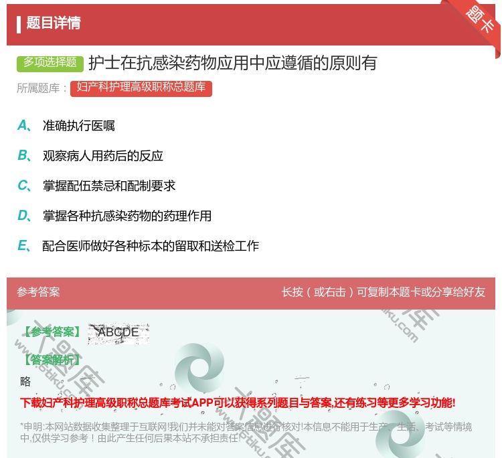
Task: Open the red 下载妇产科护理高级职称总题库考试APP link
Action: (238, 403)
